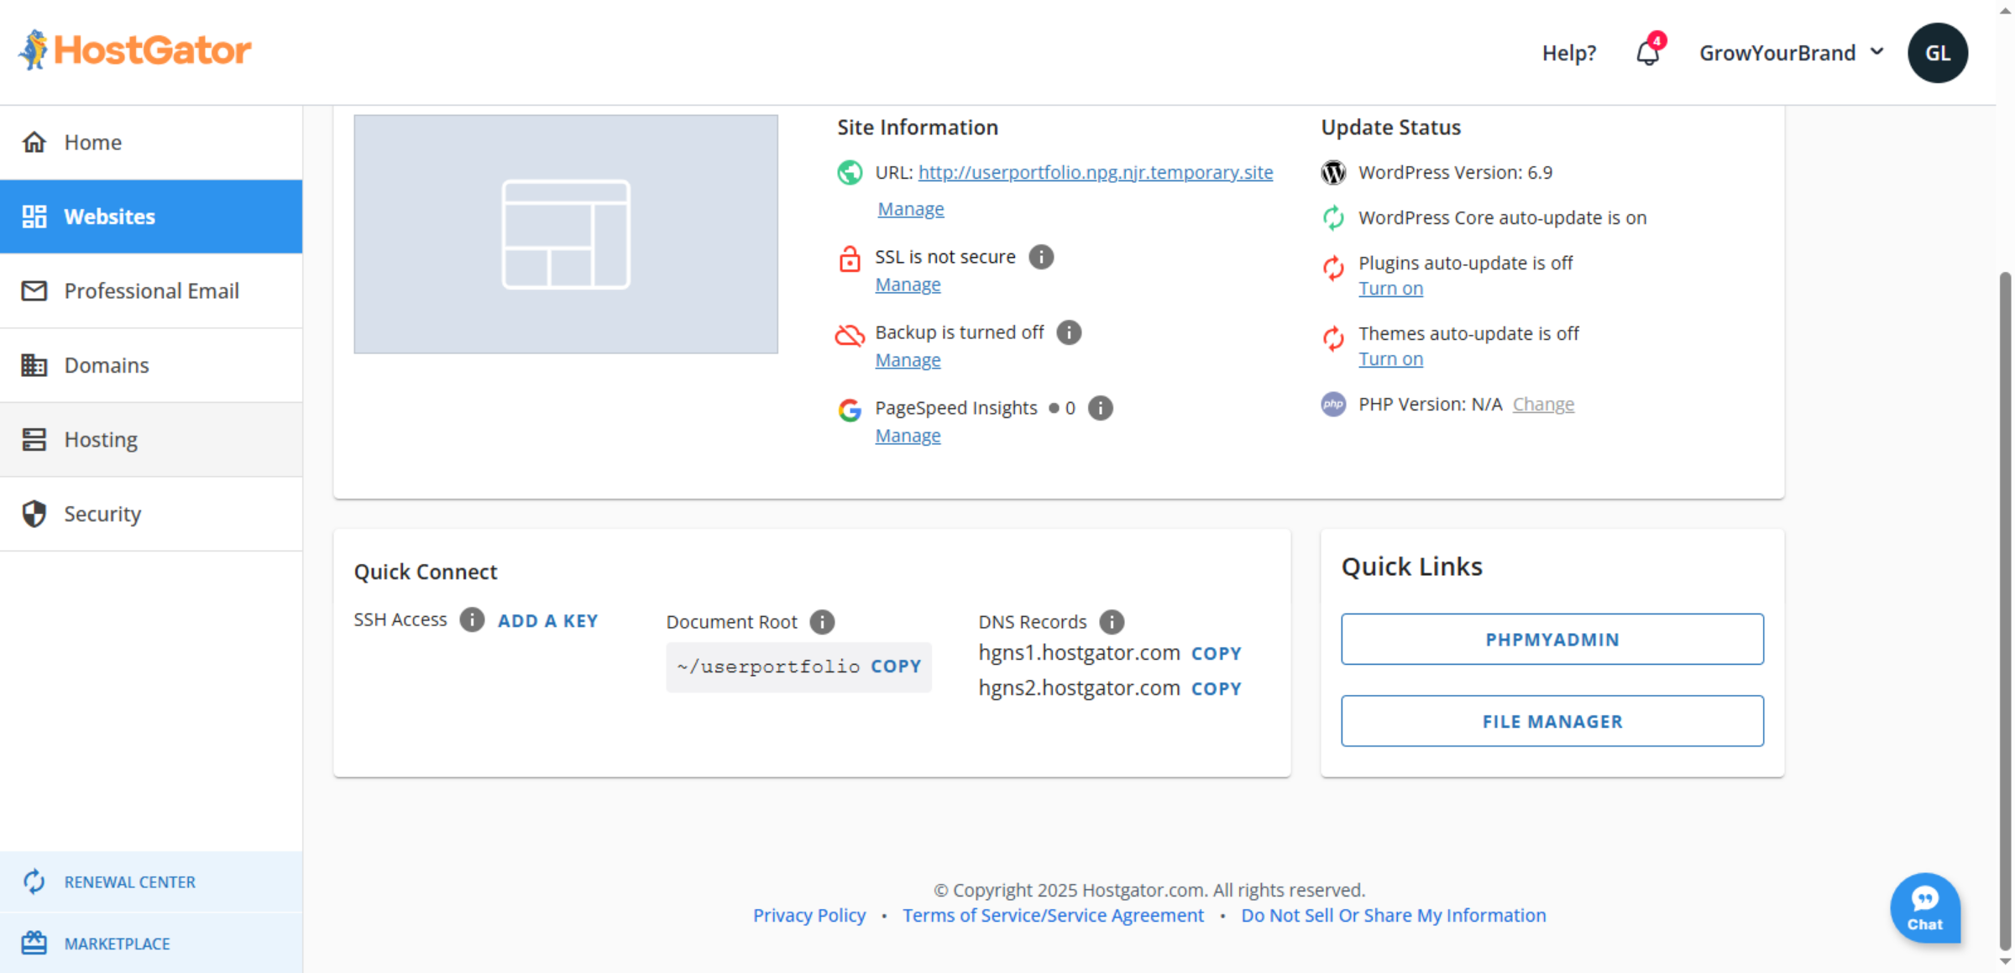
Task: Click Change next to PHP Version
Action: pyautogui.click(x=1543, y=404)
